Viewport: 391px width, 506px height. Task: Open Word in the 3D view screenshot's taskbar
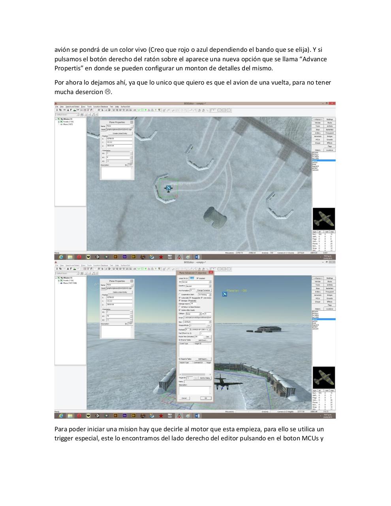pyautogui.click(x=197, y=416)
